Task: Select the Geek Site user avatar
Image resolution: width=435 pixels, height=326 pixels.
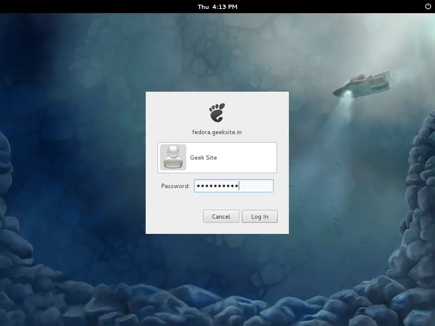Action: [173, 157]
